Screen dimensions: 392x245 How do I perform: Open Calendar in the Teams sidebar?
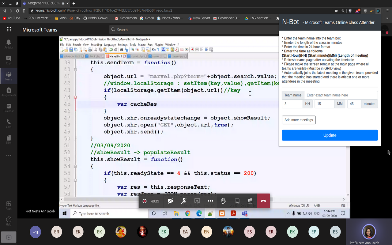9,107
